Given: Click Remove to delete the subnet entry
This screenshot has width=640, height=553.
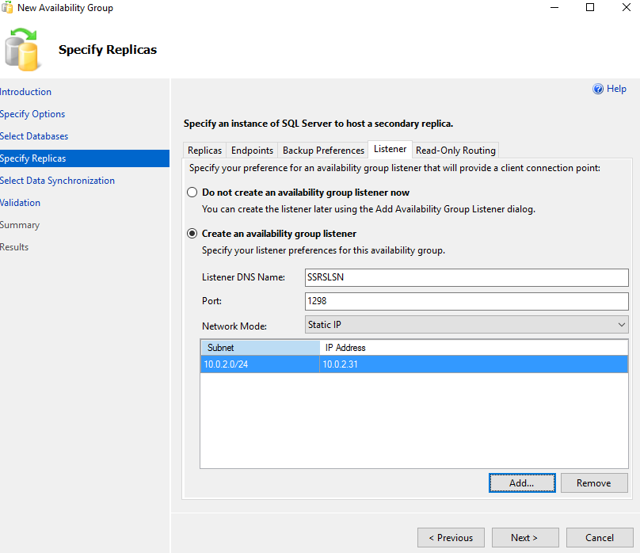Looking at the screenshot, I should [x=593, y=483].
